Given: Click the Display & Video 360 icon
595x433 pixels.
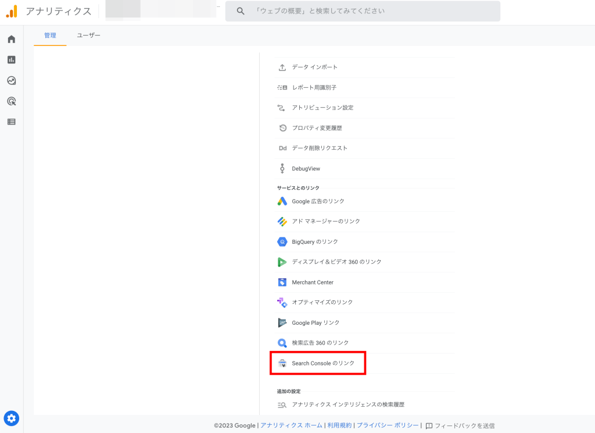Looking at the screenshot, I should click(282, 262).
